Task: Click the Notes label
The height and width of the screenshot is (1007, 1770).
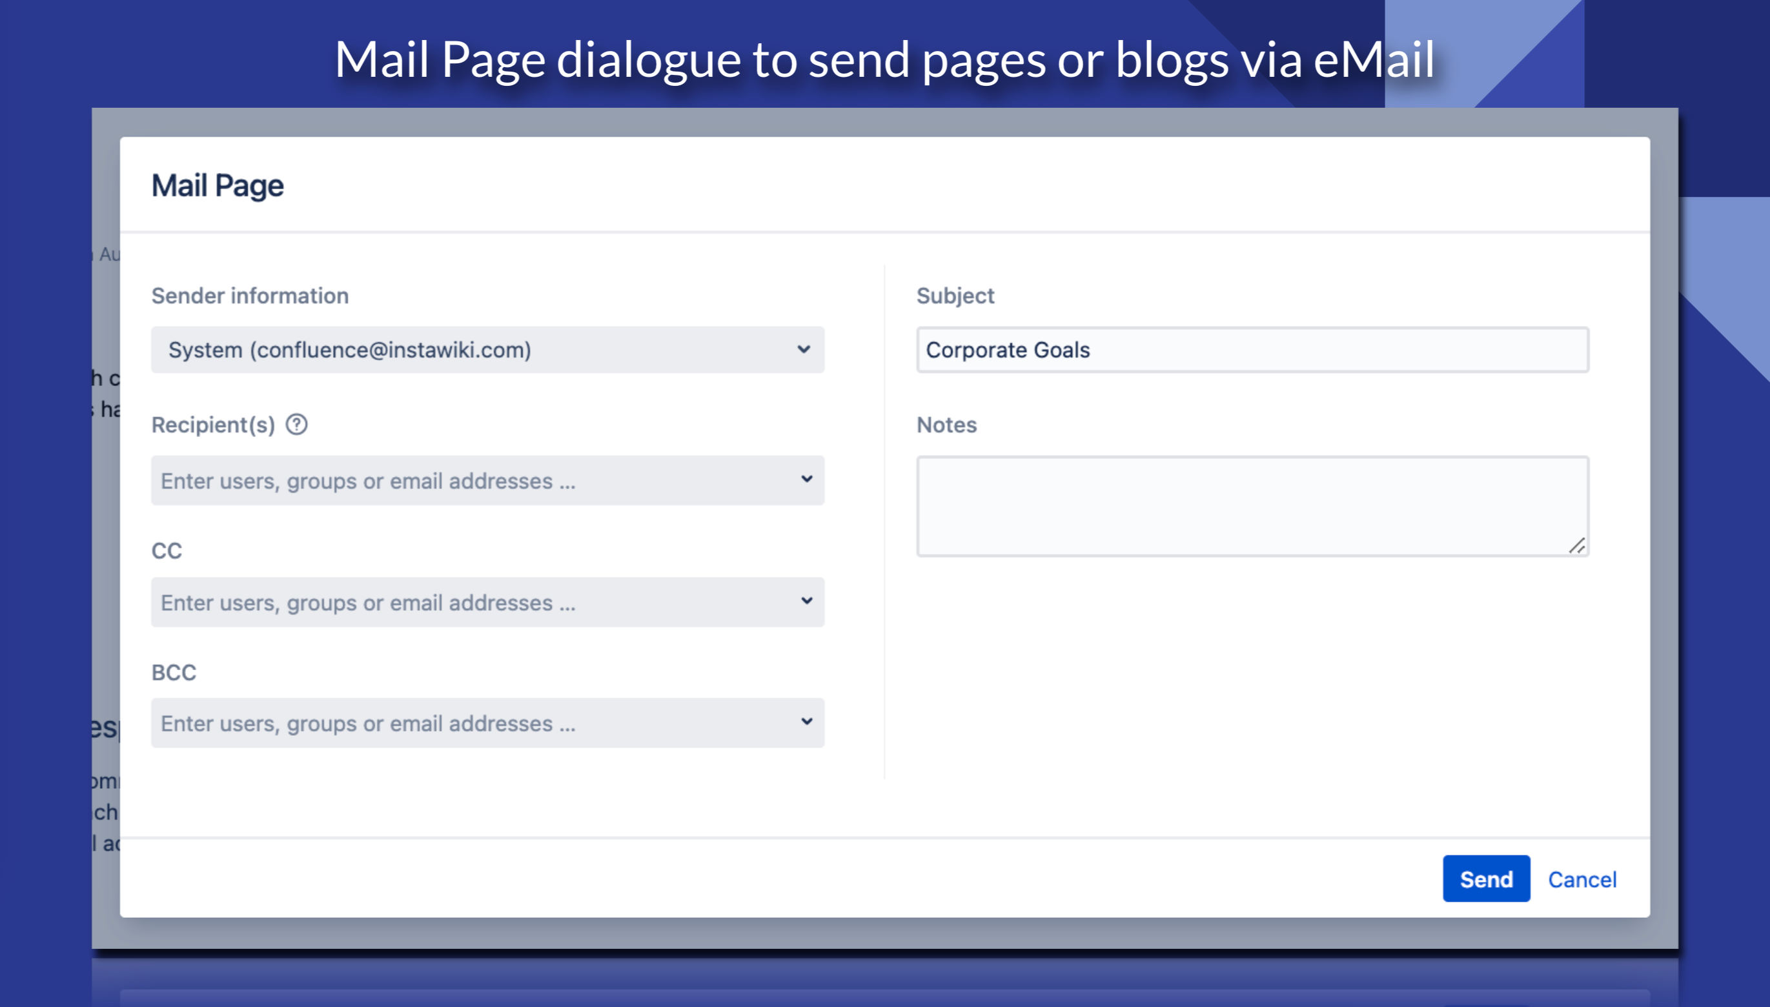Action: click(946, 425)
